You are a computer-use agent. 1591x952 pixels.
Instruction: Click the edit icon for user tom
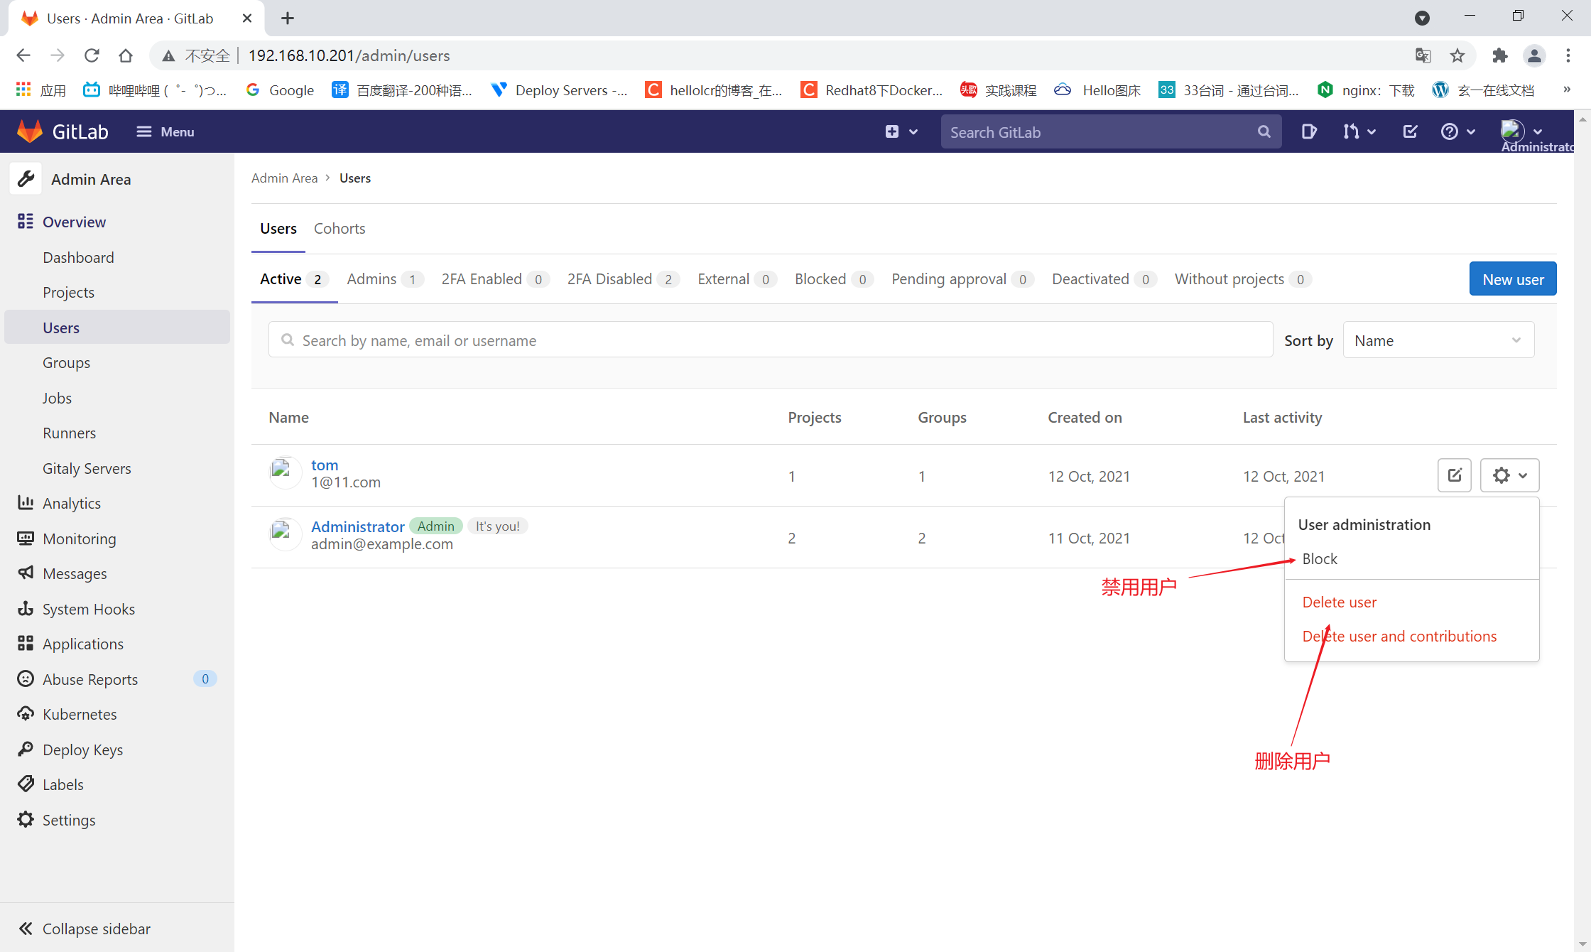pyautogui.click(x=1454, y=475)
